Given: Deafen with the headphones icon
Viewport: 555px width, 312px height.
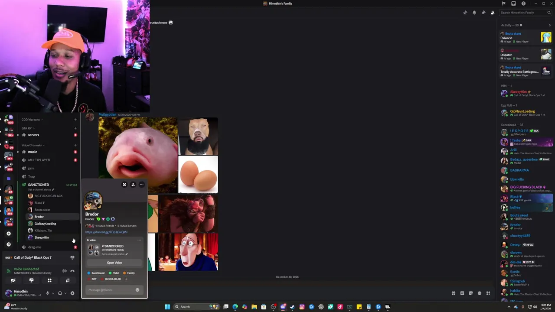Looking at the screenshot, I should point(60,293).
